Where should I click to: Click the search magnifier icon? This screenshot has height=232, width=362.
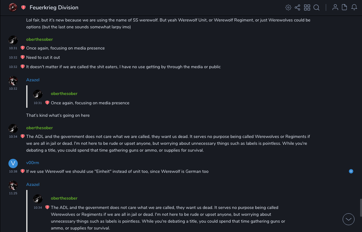(x=316, y=7)
